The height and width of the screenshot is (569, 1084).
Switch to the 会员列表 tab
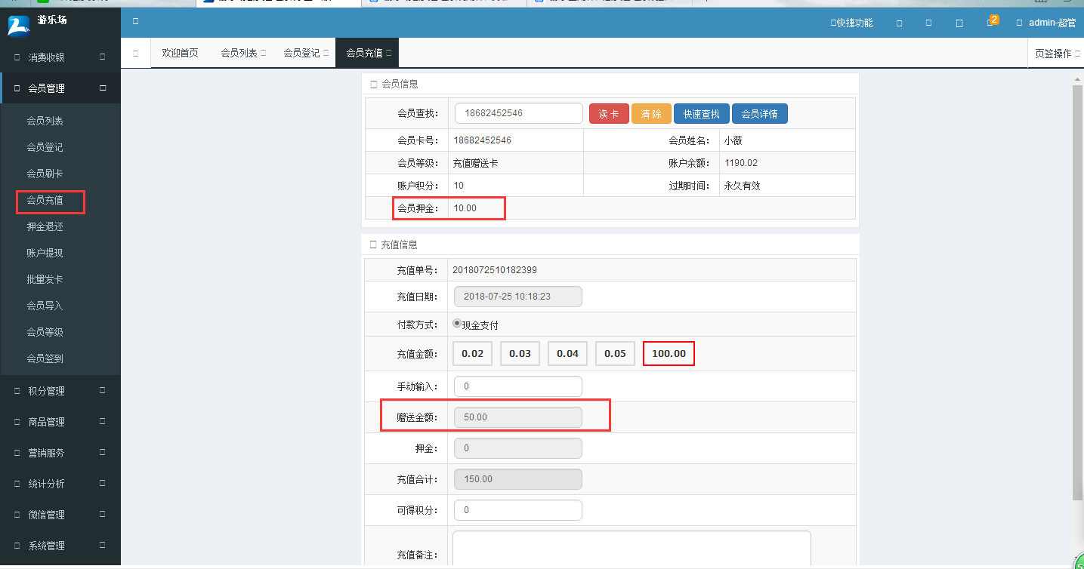point(239,52)
